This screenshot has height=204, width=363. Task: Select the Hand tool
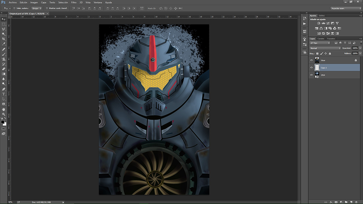coord(4,109)
